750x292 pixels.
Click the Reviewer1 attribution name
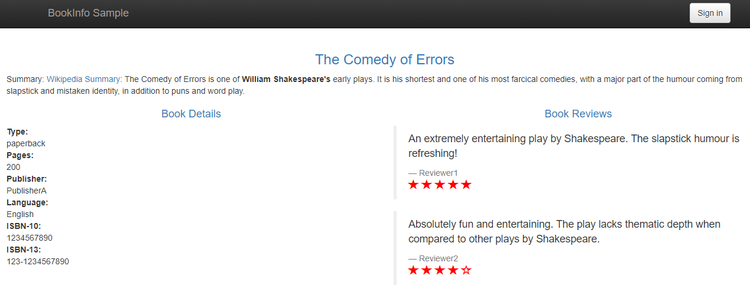pyautogui.click(x=438, y=173)
